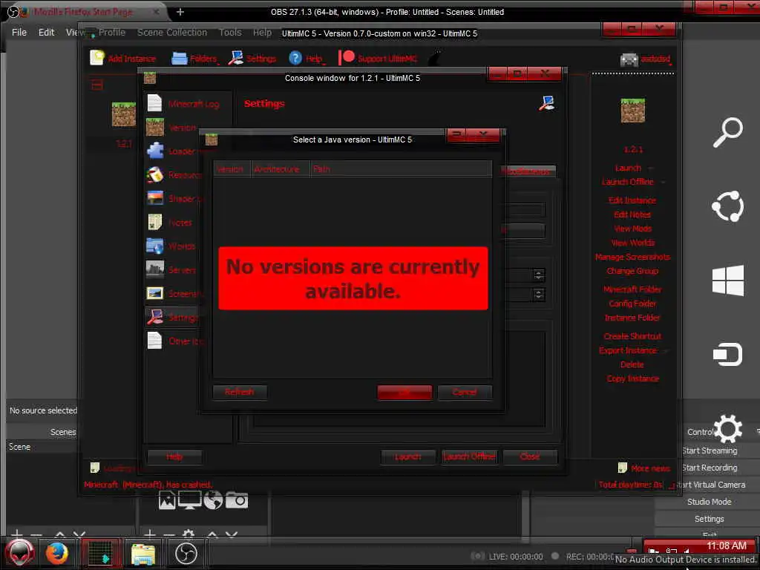Click View Mods in right panel

[632, 229]
